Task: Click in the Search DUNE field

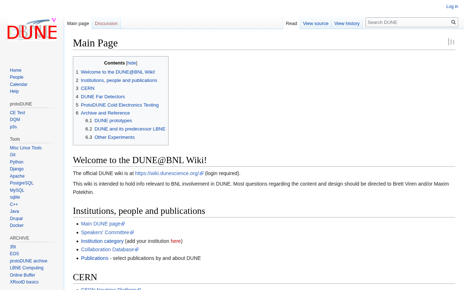Action: tap(408, 22)
